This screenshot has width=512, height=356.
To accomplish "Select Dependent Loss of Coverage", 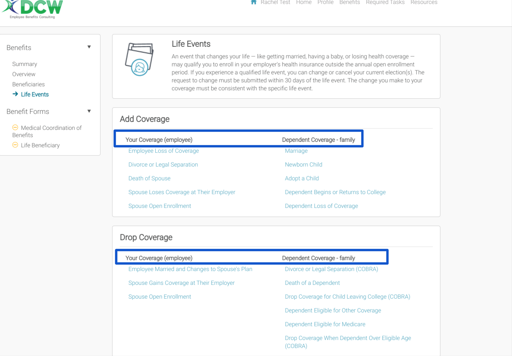I will pos(322,206).
